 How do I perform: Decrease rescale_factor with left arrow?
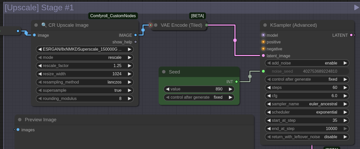pos(40,66)
